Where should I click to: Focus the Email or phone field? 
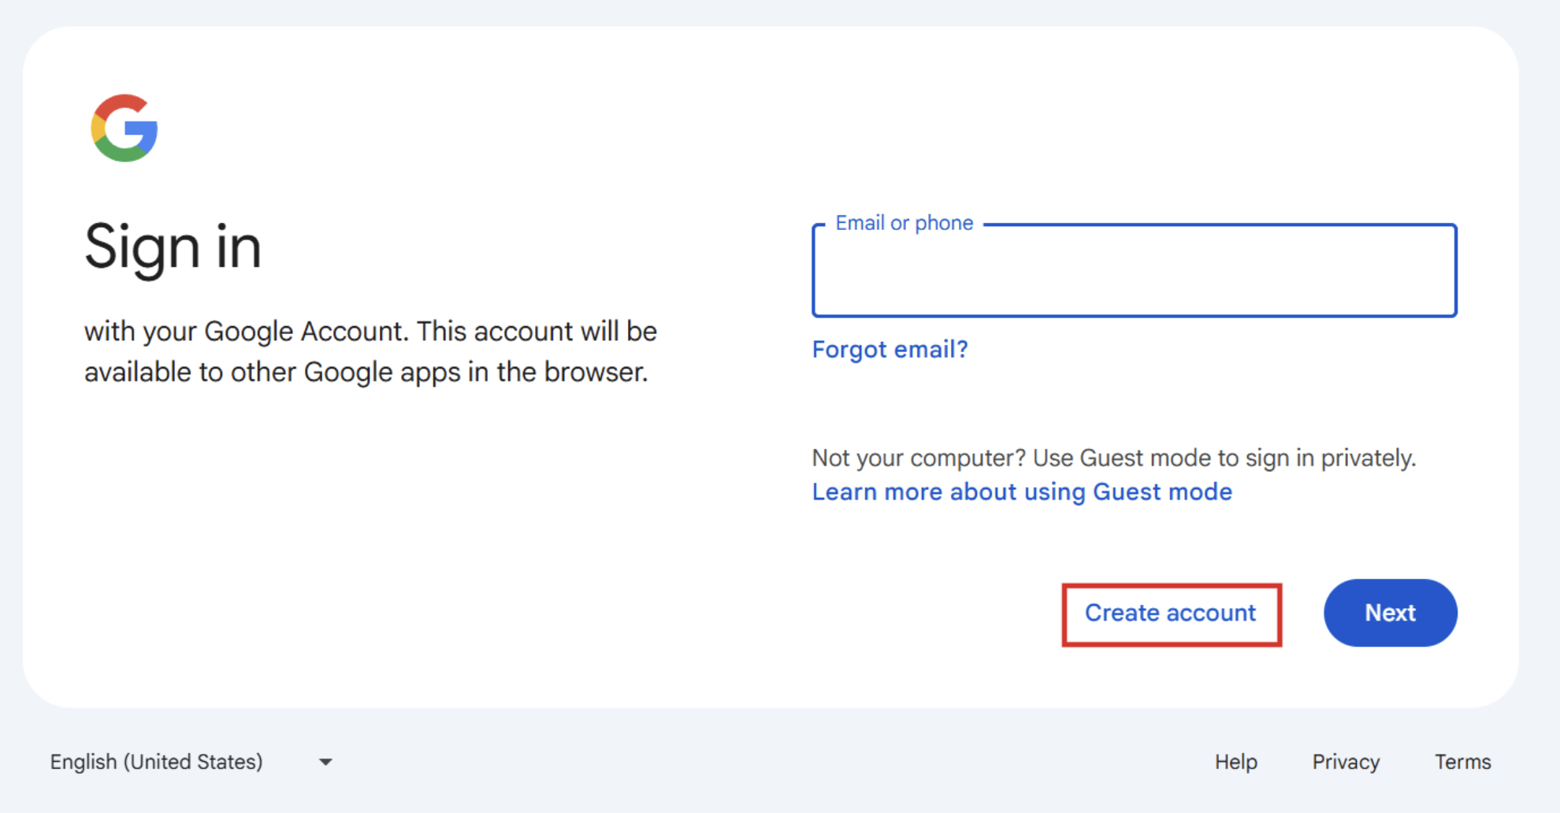(1134, 272)
